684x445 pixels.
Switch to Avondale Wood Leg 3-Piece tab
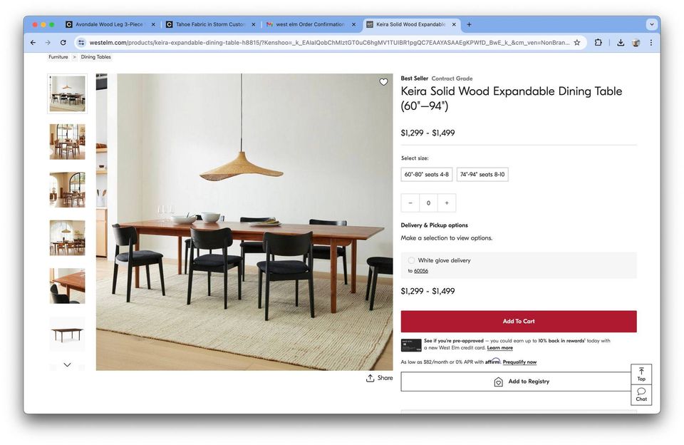click(109, 24)
